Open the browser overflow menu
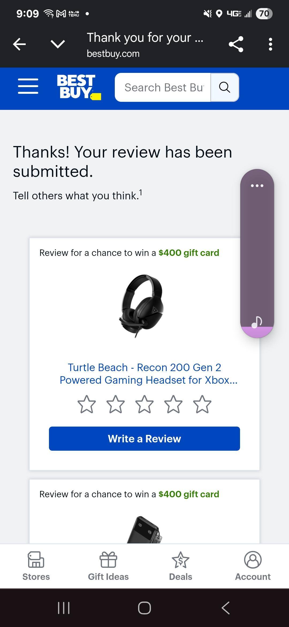This screenshot has height=627, width=289. (270, 44)
